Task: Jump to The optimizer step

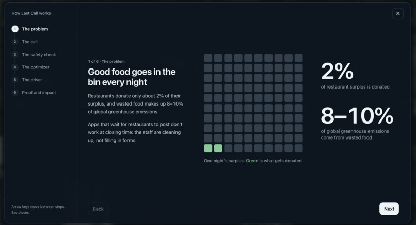Action: [36, 67]
